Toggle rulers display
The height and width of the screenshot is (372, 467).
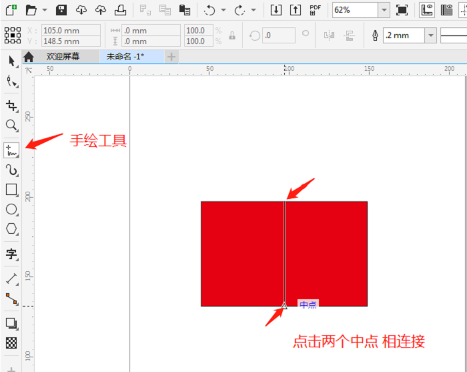pyautogui.click(x=427, y=10)
